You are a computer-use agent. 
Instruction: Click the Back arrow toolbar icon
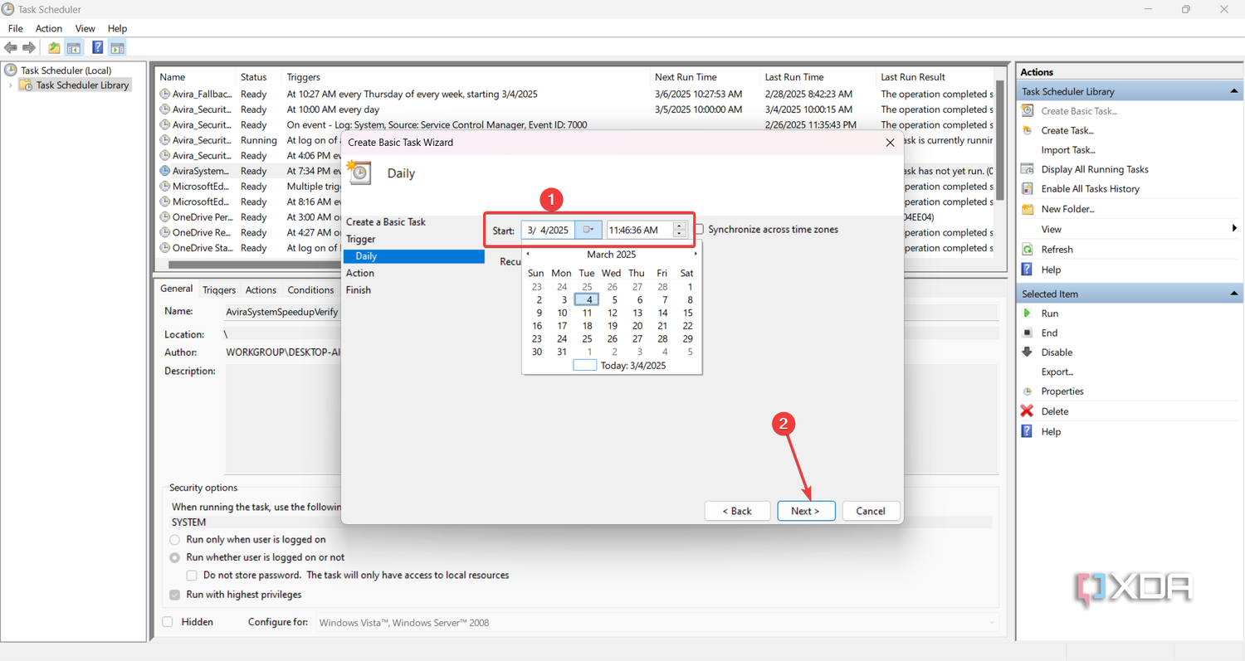click(x=11, y=48)
